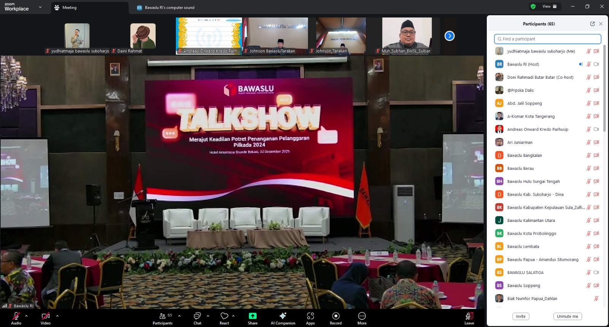Click Bawaslu Hulu Sungai Tengah row
Image resolution: width=609 pixels, height=327 pixels.
(548, 182)
